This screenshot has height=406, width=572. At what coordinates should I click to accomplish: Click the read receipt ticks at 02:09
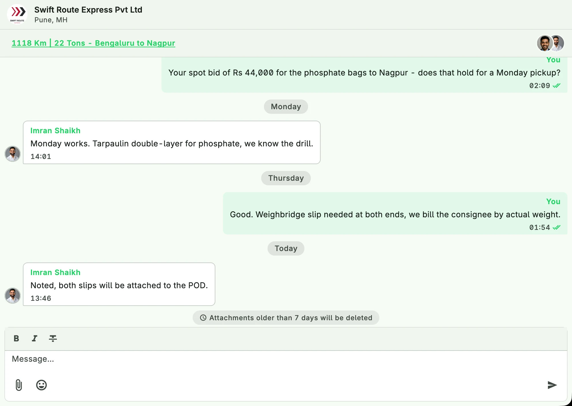[x=557, y=86]
